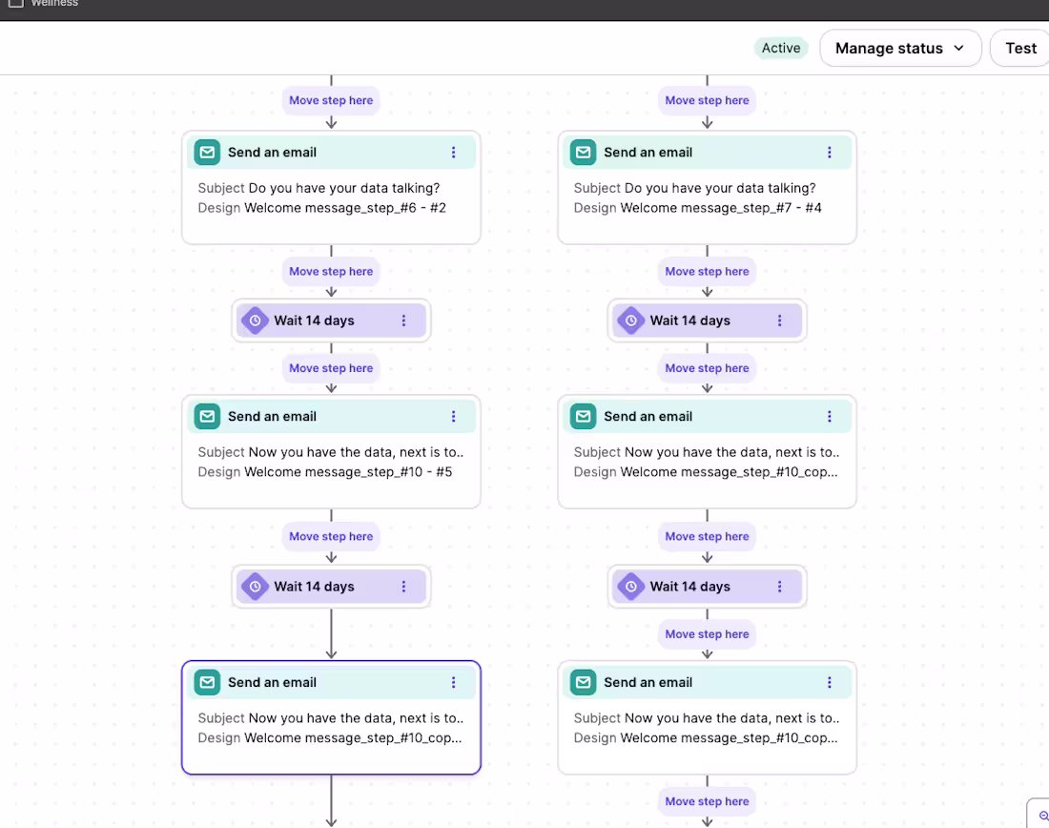Open the three-dot menu on the lower-left Wait 14 days step
Screen dimensions: 1049x828
pos(404,587)
